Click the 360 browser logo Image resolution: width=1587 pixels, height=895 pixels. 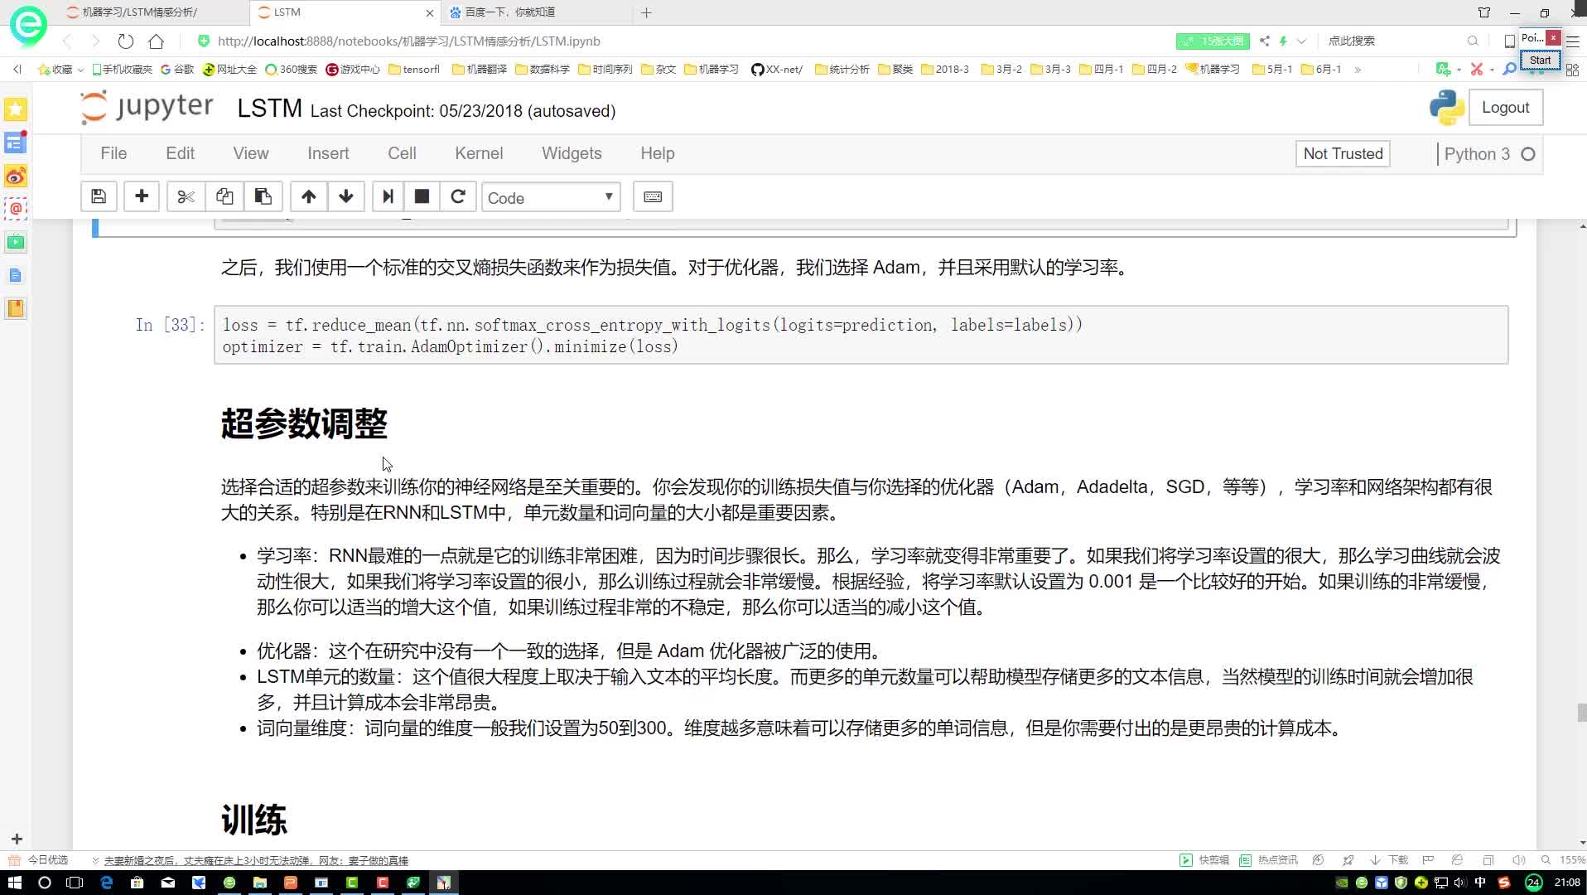coord(28,25)
